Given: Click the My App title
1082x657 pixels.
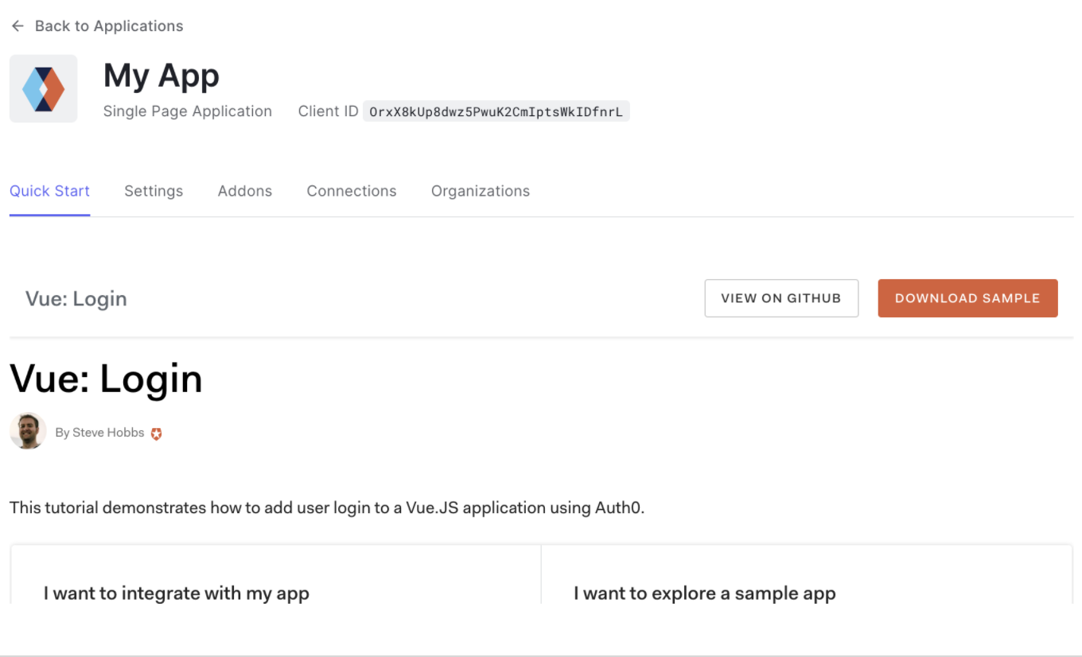Looking at the screenshot, I should 162,76.
